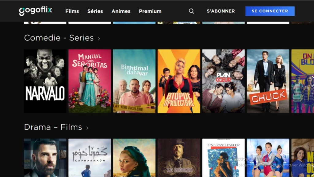Select Cent Francs L'Amour poster
Viewport: 314px width, 177px height.
pyautogui.click(x=224, y=158)
